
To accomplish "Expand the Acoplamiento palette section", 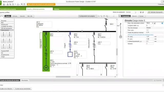I will (7, 55).
